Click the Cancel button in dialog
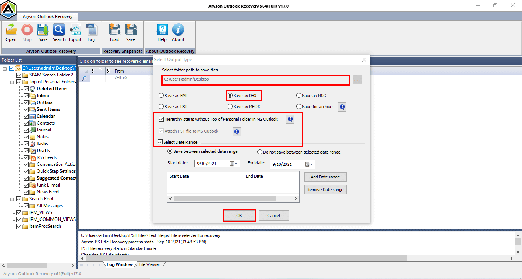Screen dimensions: 522x279 274,216
